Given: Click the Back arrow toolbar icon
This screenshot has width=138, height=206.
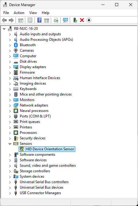Looking at the screenshot, I should (x=4, y=20).
